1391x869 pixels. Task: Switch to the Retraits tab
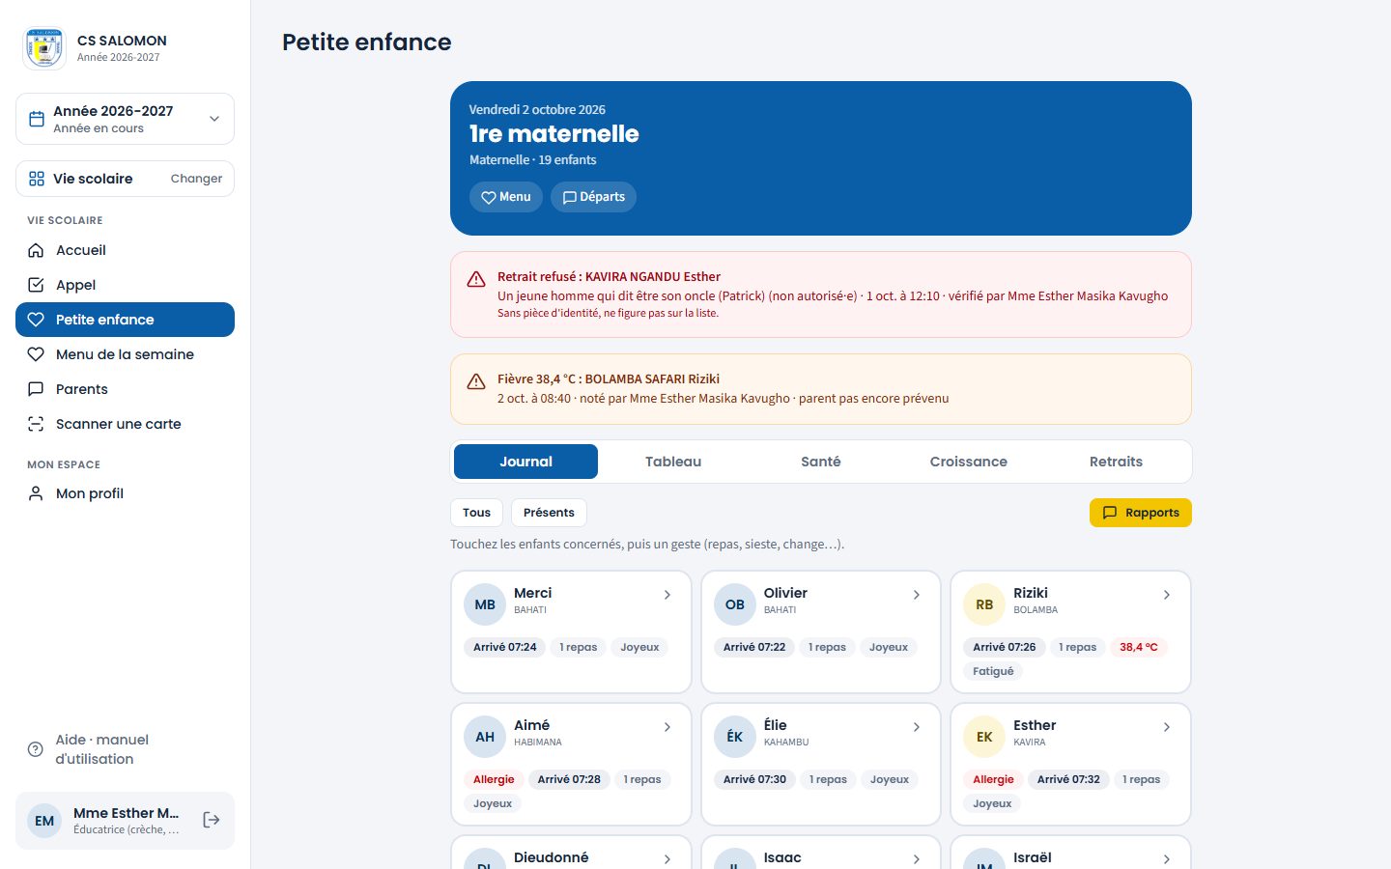point(1116,462)
